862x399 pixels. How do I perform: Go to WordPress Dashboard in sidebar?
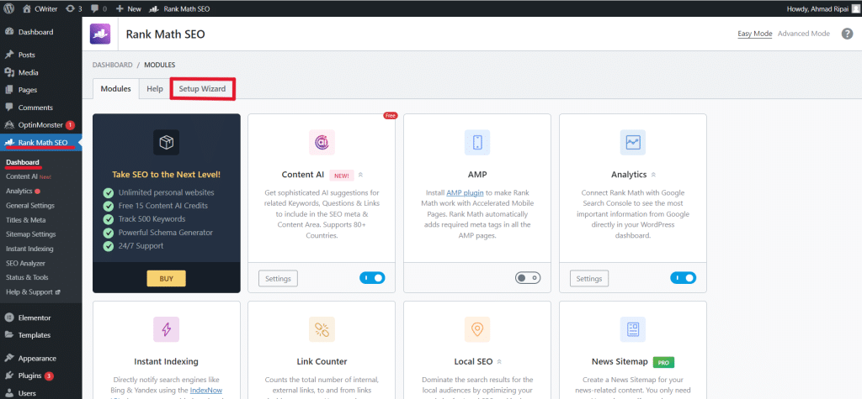35,32
